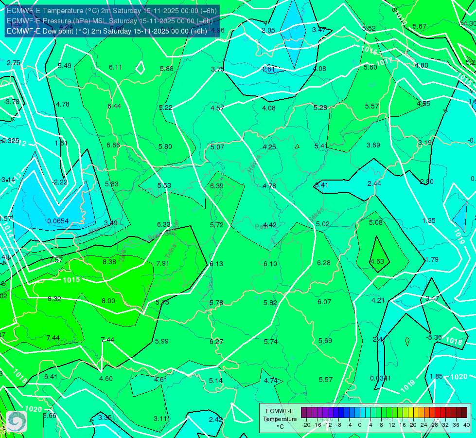Click the temperature value 6.39
Image resolution: width=476 pixels, height=438 pixels.
pyautogui.click(x=217, y=186)
